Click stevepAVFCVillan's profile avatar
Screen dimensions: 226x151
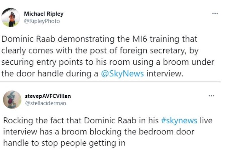(12, 100)
